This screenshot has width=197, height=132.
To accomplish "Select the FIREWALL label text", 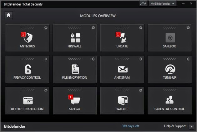I will click(x=74, y=46).
